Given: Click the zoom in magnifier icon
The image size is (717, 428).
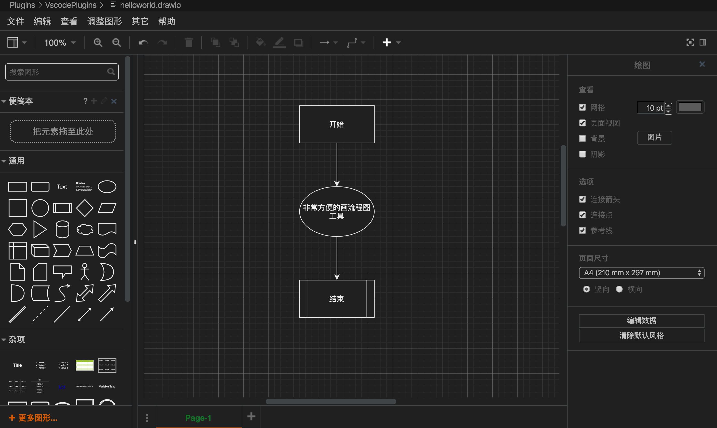Looking at the screenshot, I should click(x=98, y=43).
